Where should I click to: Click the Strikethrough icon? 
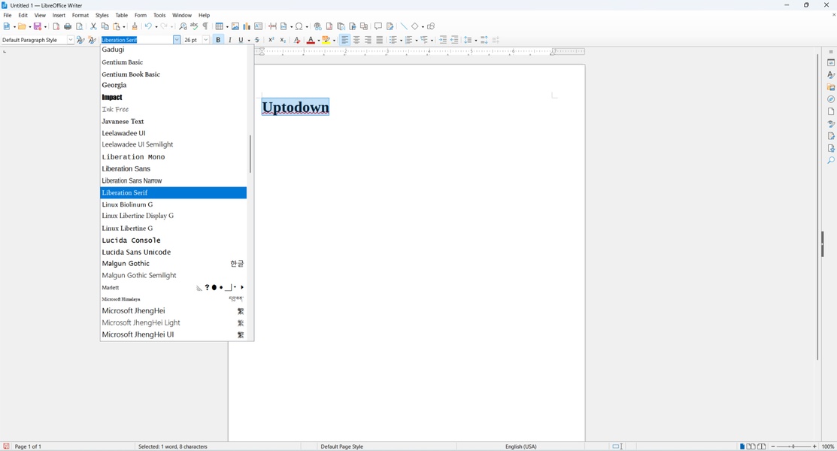[257, 40]
